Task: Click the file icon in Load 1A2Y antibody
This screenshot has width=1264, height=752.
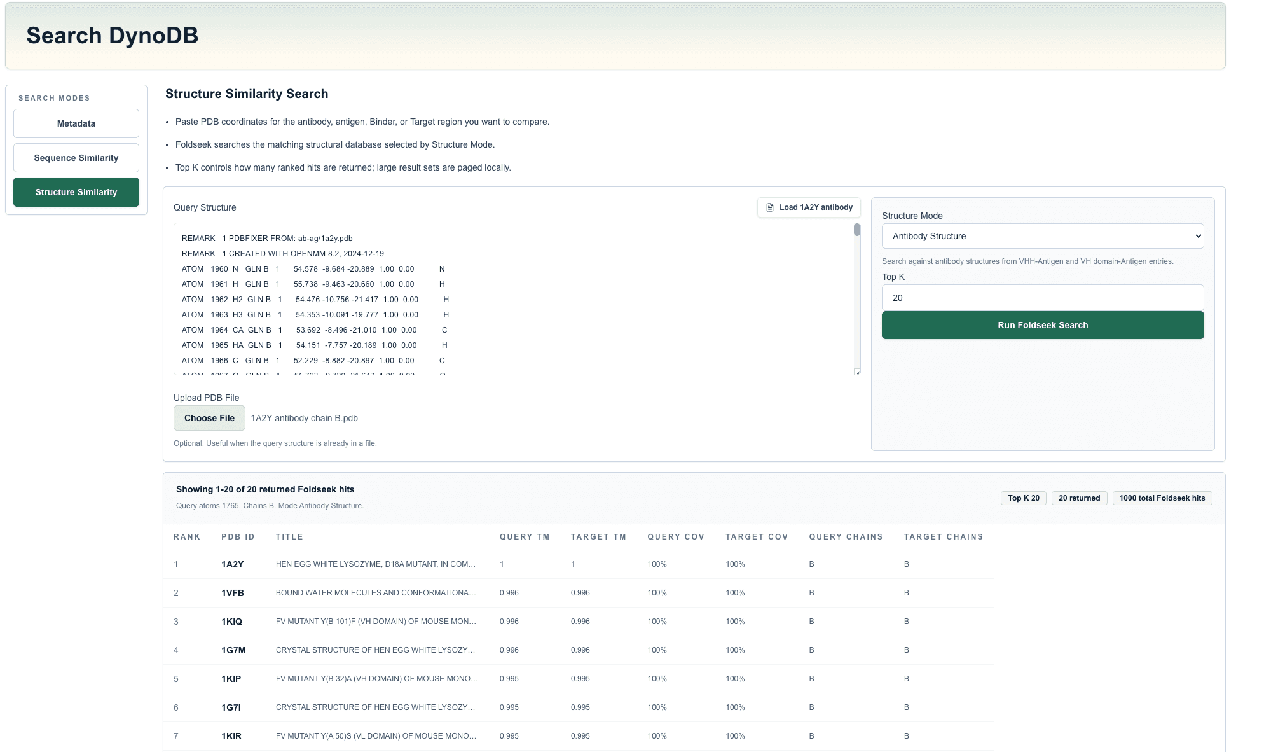Action: pos(769,207)
